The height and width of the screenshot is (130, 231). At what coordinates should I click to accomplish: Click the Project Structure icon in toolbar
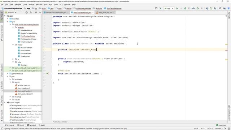click(225, 8)
